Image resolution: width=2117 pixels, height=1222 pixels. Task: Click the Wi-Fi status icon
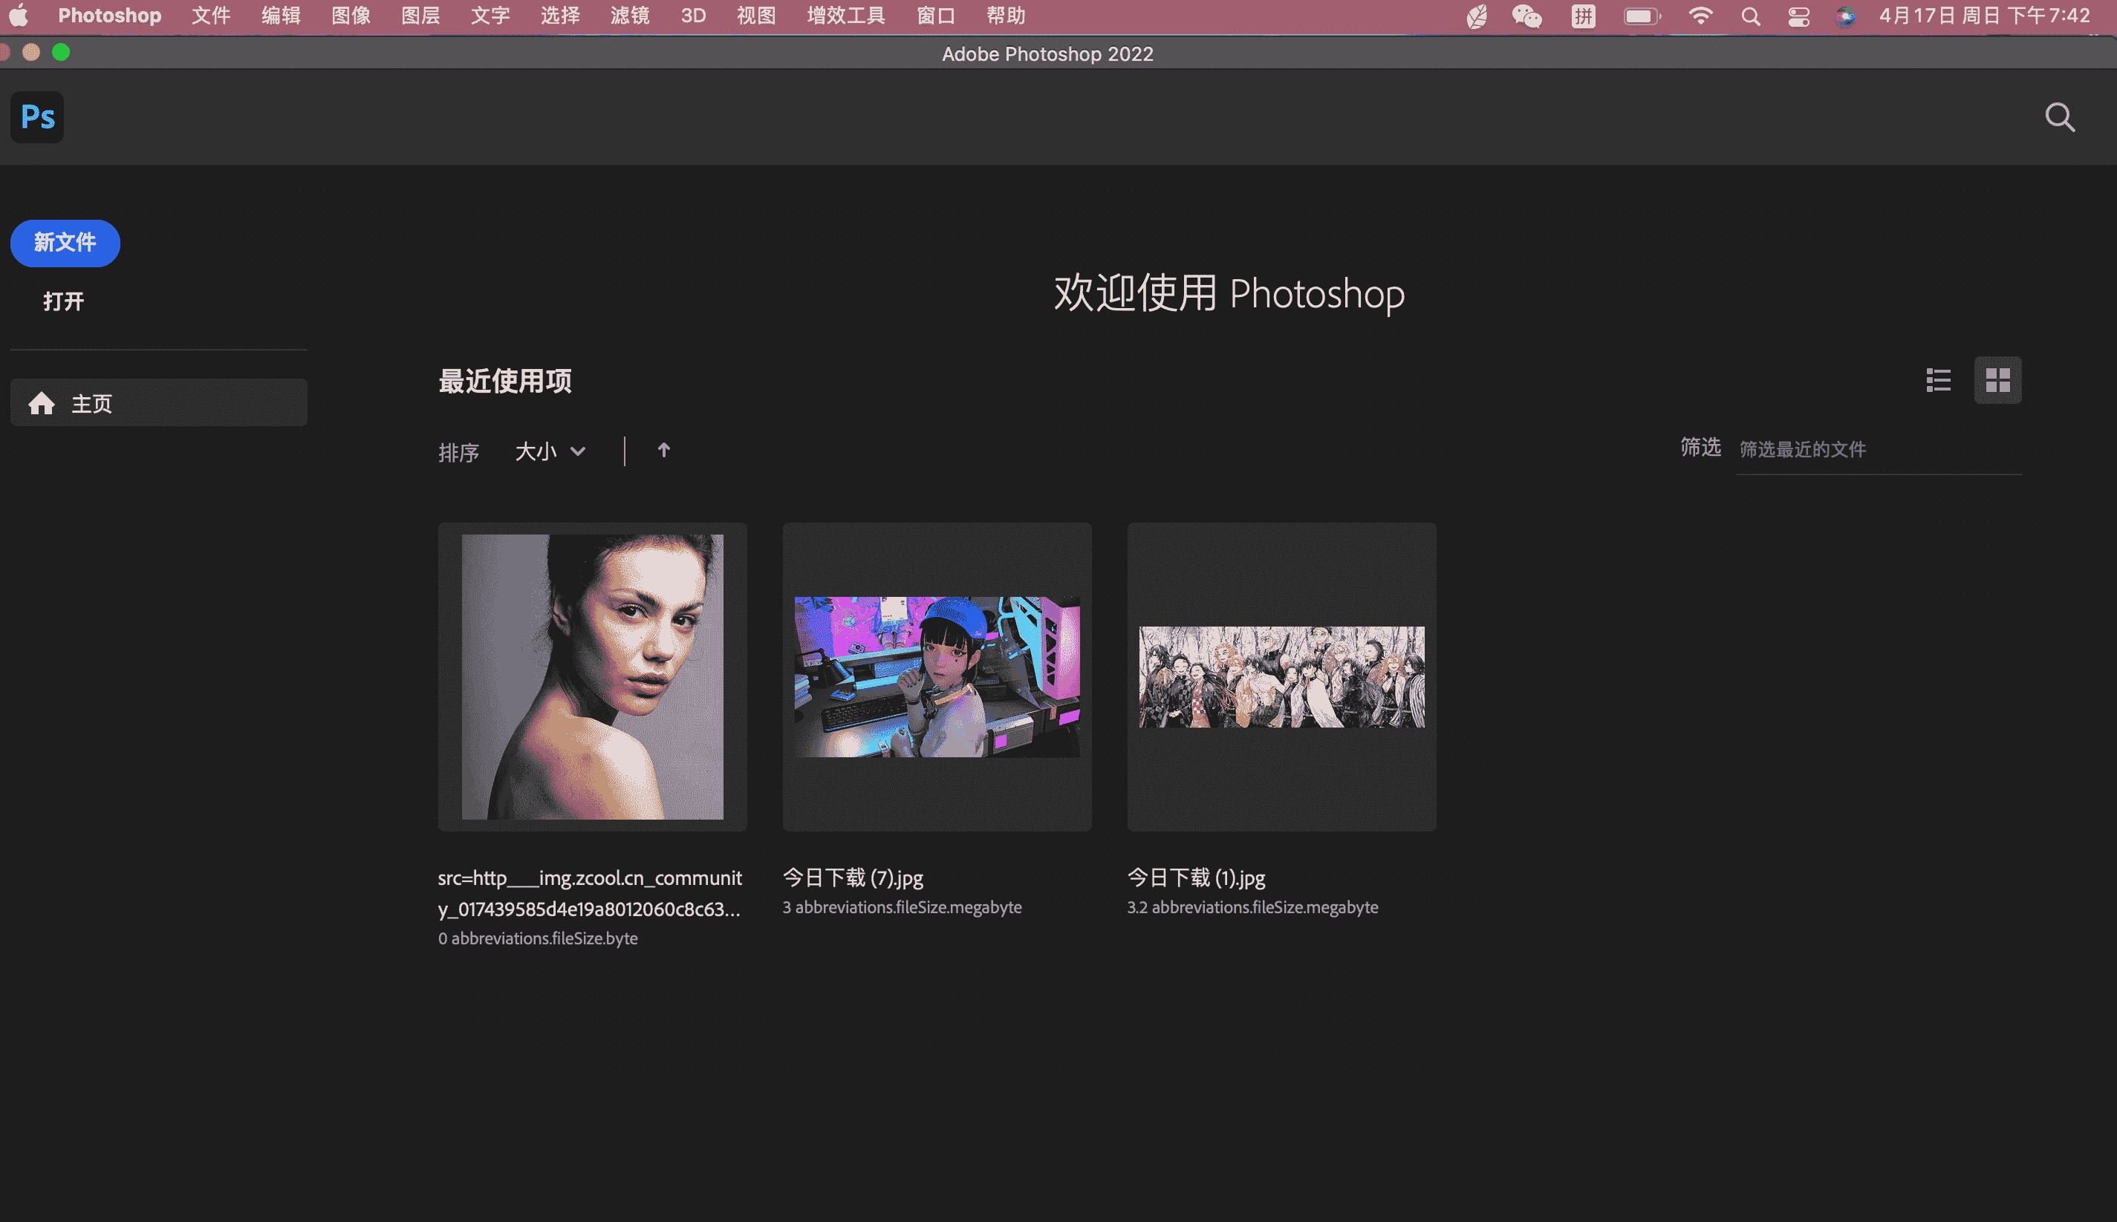tap(1700, 16)
